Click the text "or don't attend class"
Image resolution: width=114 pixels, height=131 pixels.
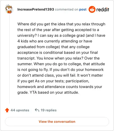(36, 75)
